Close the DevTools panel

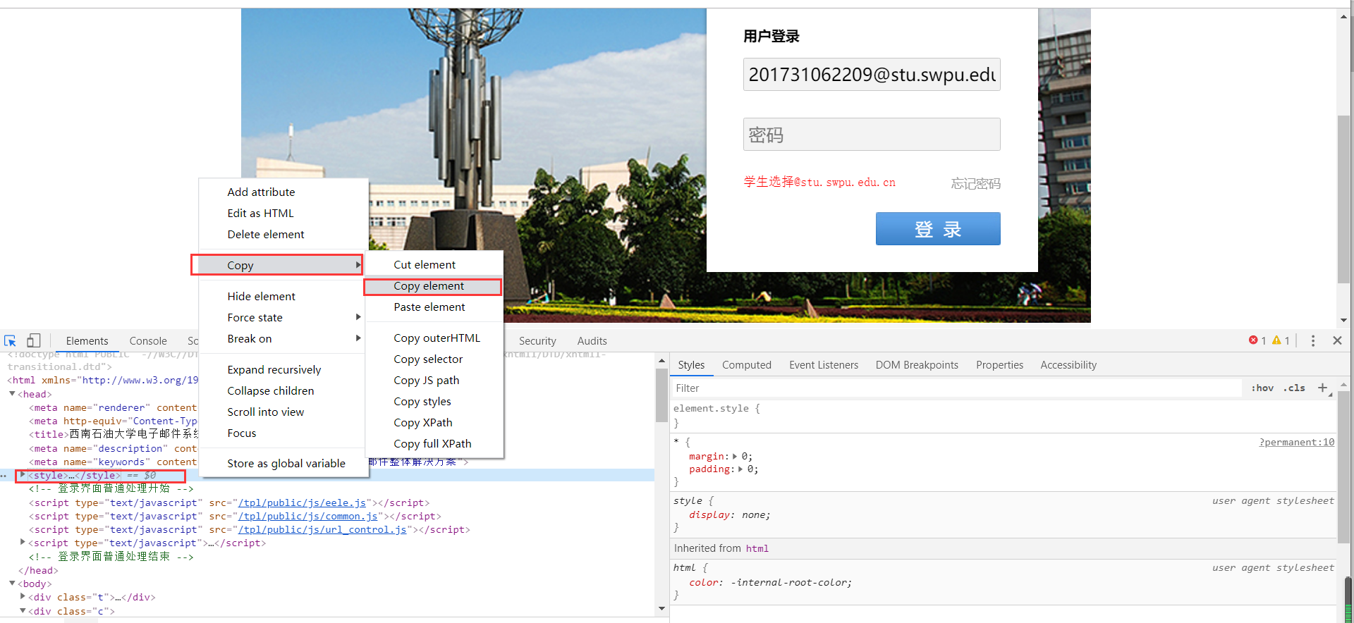1337,340
